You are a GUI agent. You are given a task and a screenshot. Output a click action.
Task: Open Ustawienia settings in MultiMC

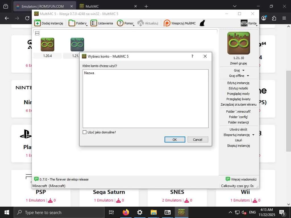tap(102, 23)
